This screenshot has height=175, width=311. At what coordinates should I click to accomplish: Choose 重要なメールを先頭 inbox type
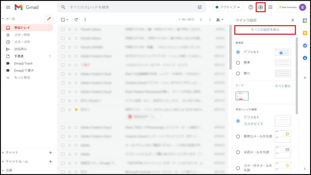[238, 136]
